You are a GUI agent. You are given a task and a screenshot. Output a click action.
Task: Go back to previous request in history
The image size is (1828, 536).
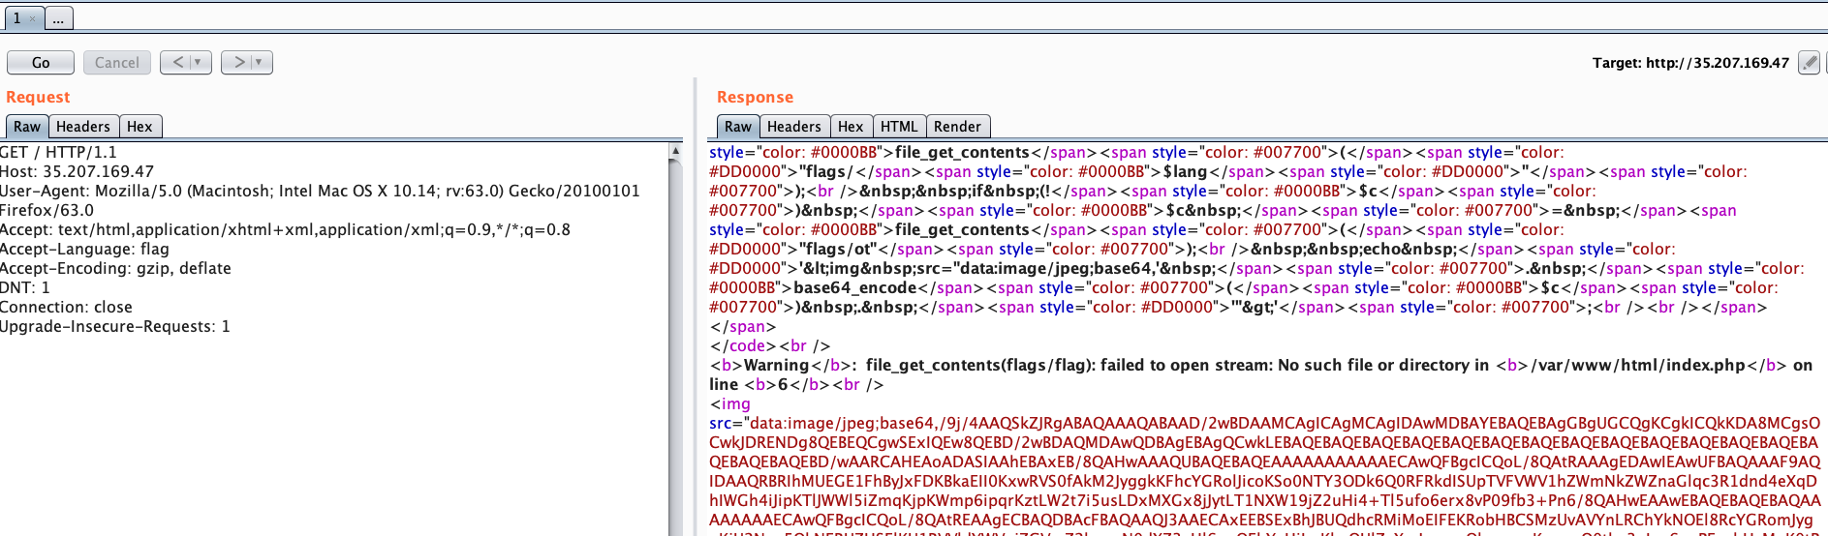(177, 63)
